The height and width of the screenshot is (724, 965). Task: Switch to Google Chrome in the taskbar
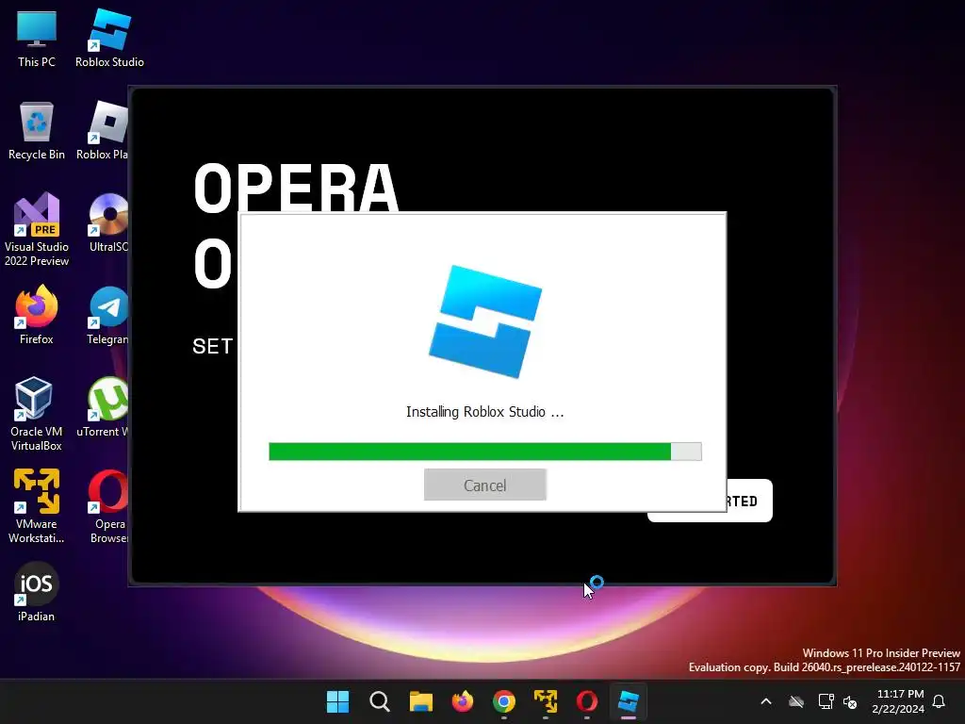(504, 701)
